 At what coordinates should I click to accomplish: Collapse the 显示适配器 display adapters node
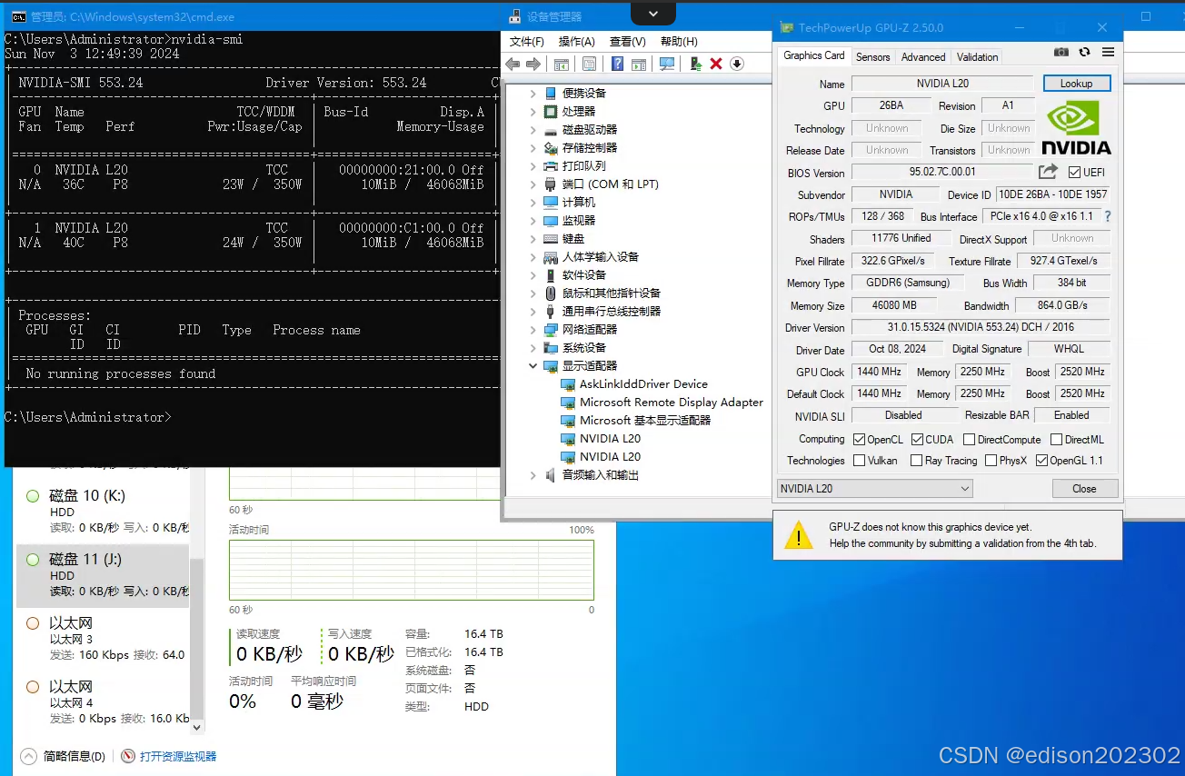click(x=533, y=366)
